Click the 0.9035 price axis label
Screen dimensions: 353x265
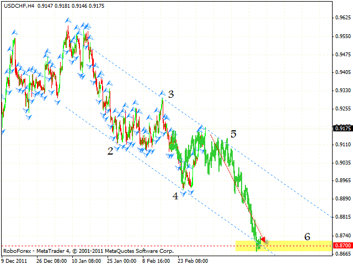point(342,163)
